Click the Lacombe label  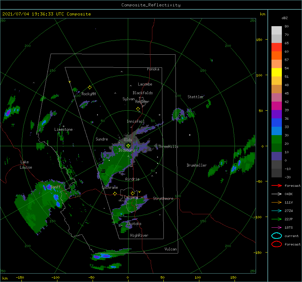point(145,84)
